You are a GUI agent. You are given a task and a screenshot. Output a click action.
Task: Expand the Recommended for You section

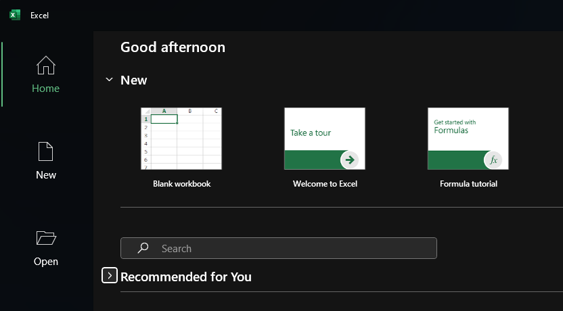coord(110,275)
